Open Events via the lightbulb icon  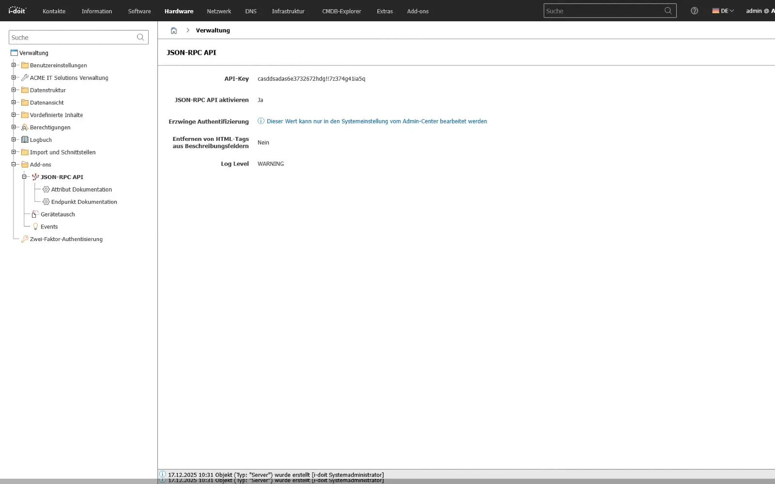tap(35, 227)
